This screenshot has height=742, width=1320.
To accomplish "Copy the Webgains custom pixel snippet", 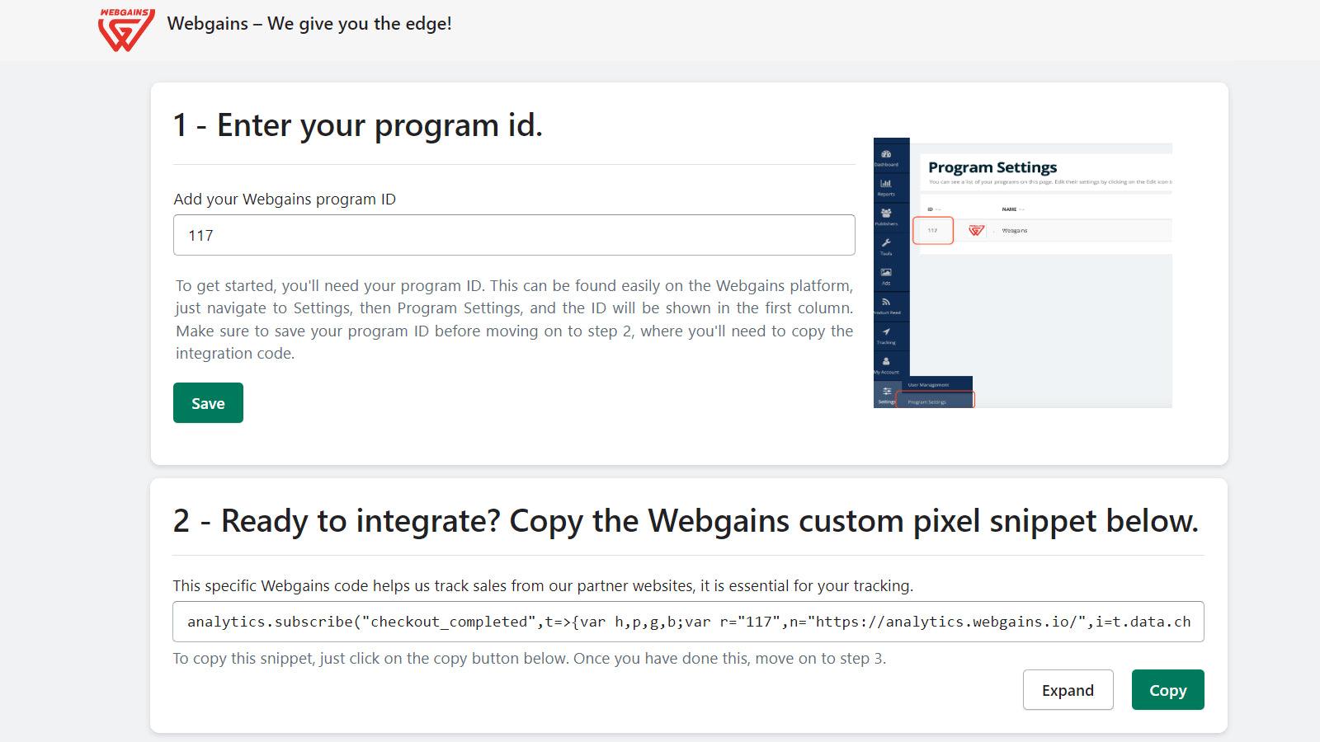I will [x=1167, y=689].
